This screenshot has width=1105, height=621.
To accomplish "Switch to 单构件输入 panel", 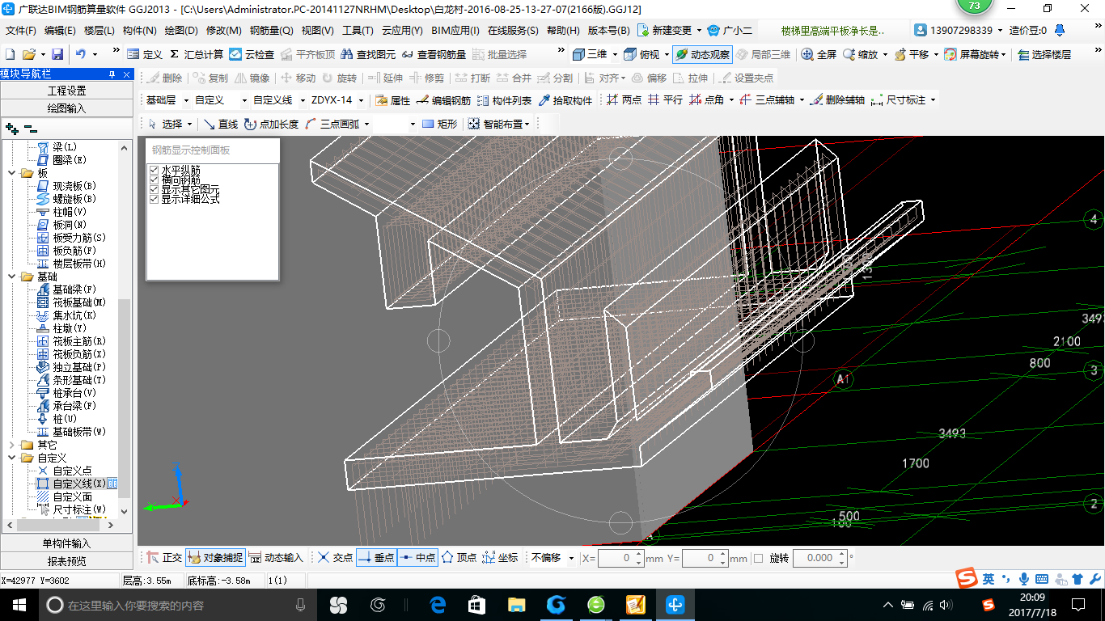I will point(66,543).
